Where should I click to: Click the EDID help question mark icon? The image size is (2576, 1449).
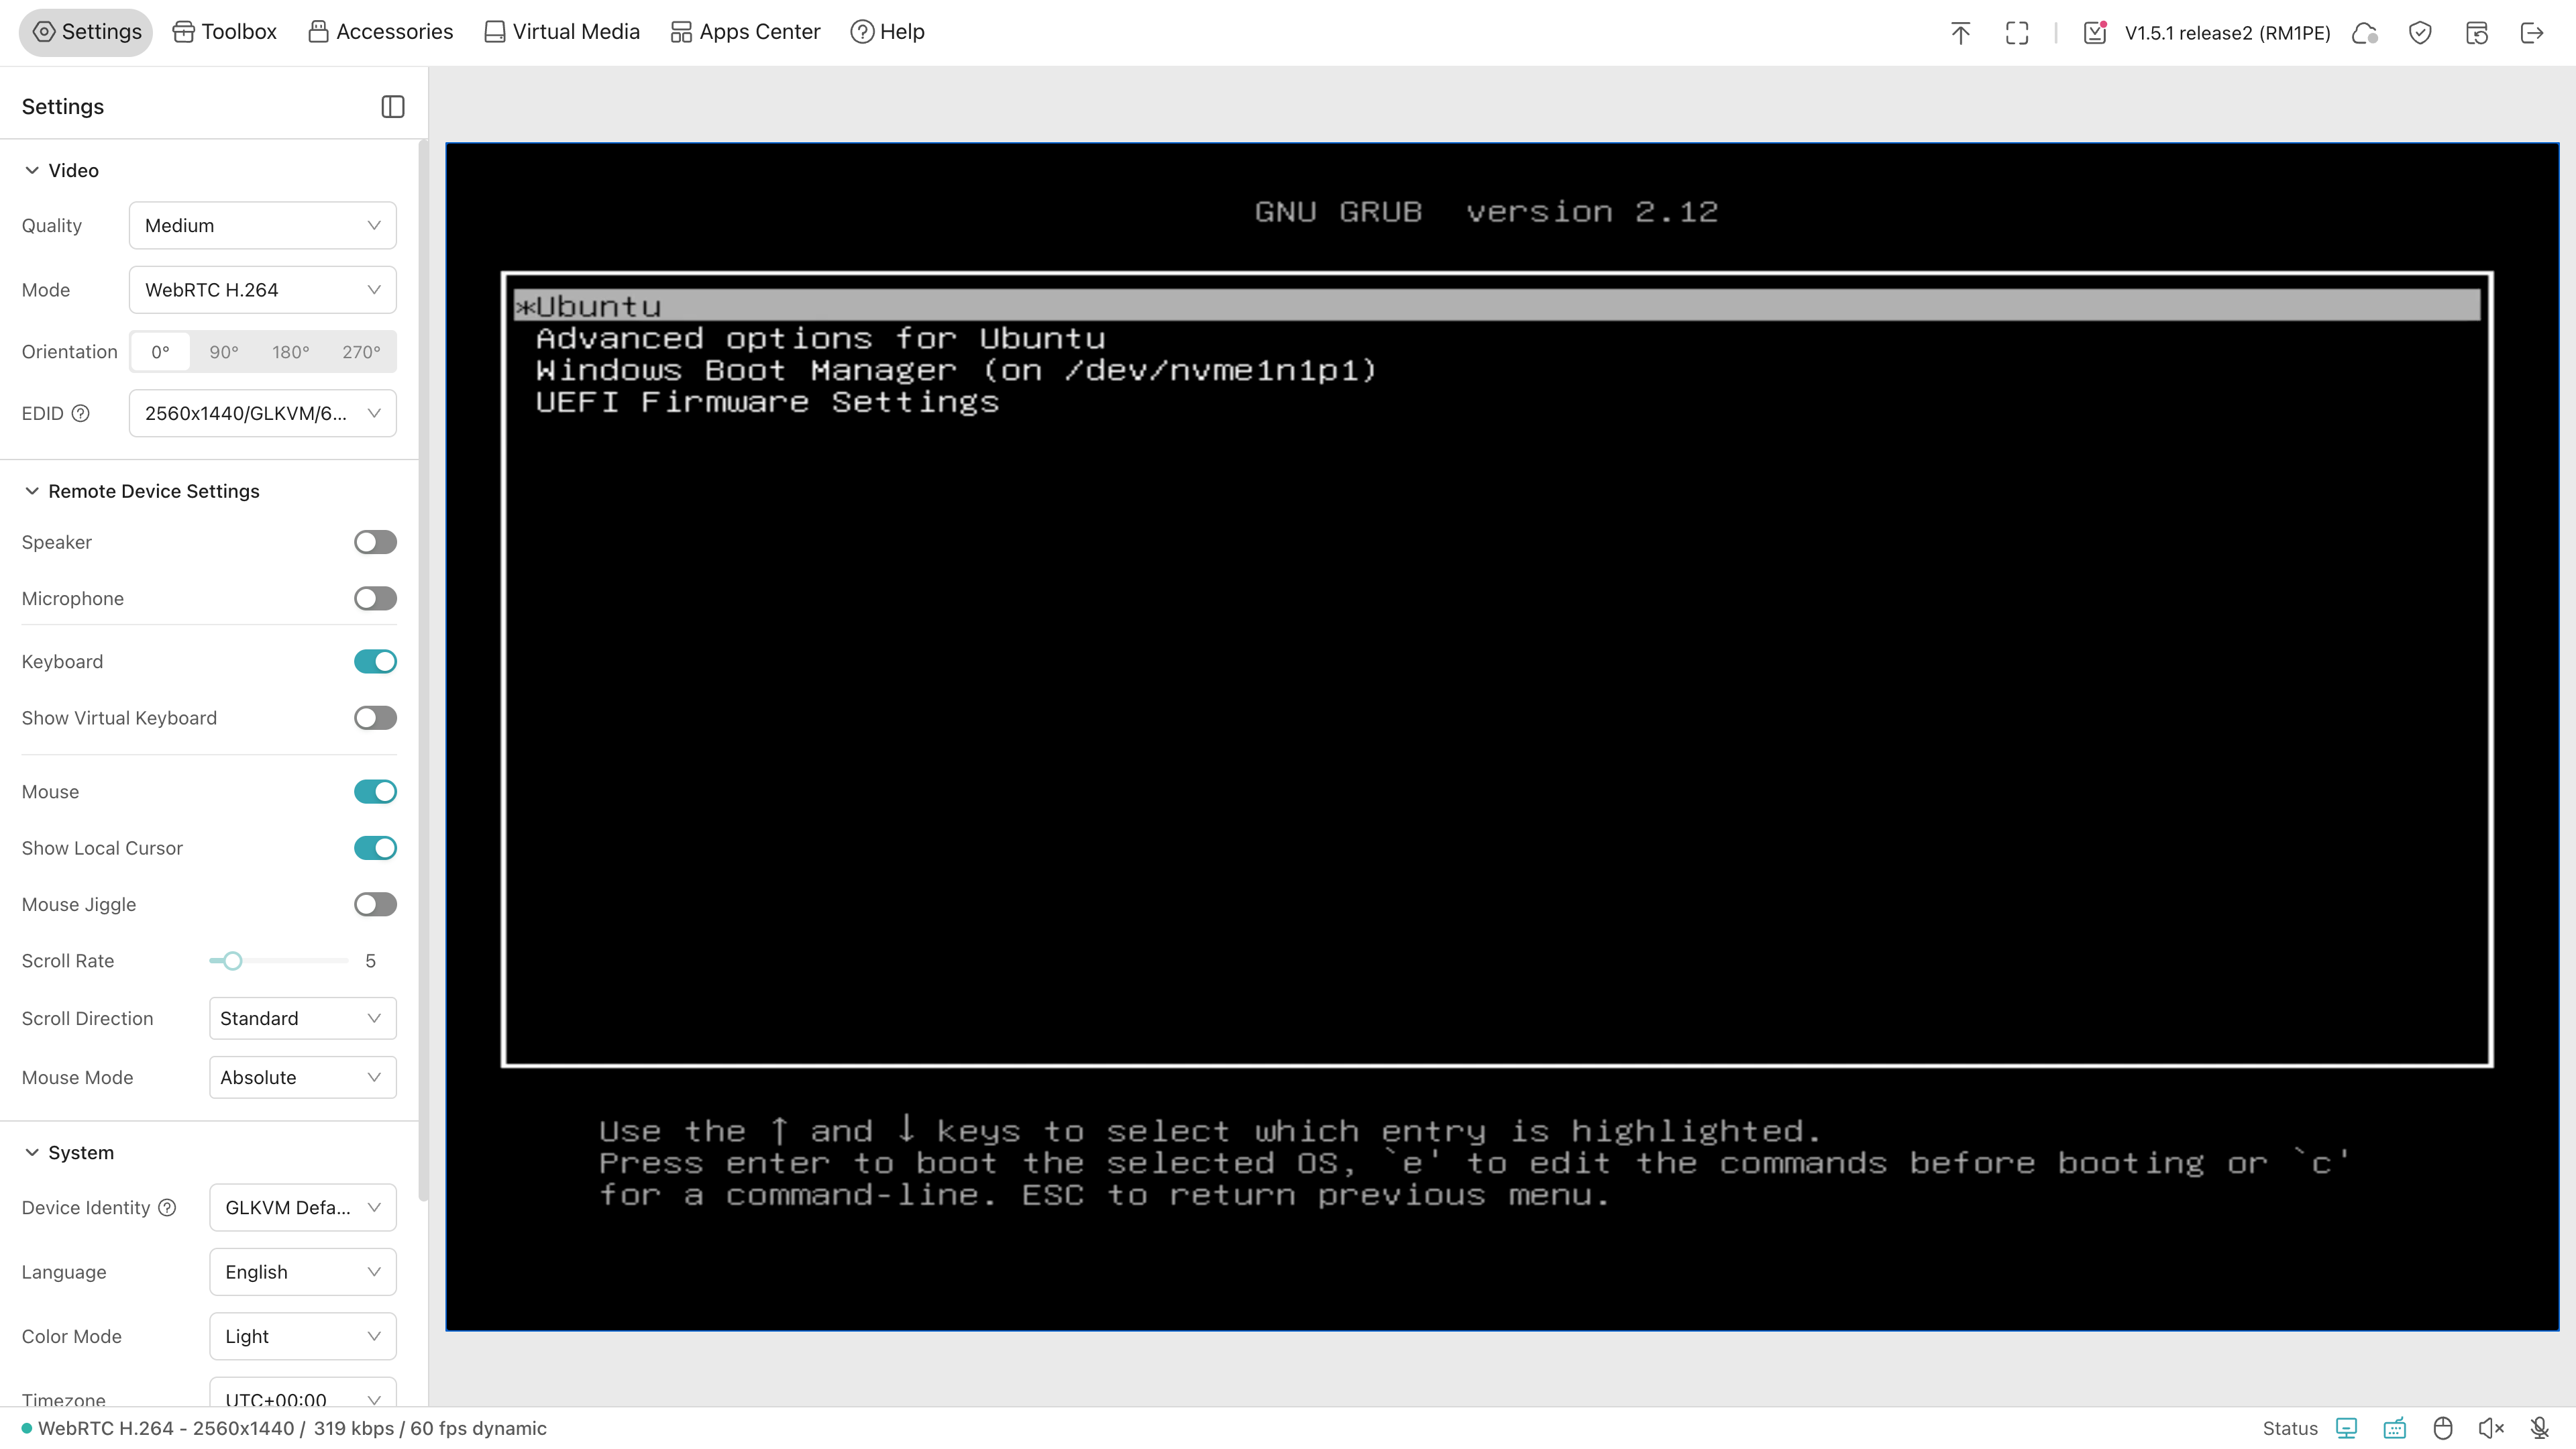(81, 413)
